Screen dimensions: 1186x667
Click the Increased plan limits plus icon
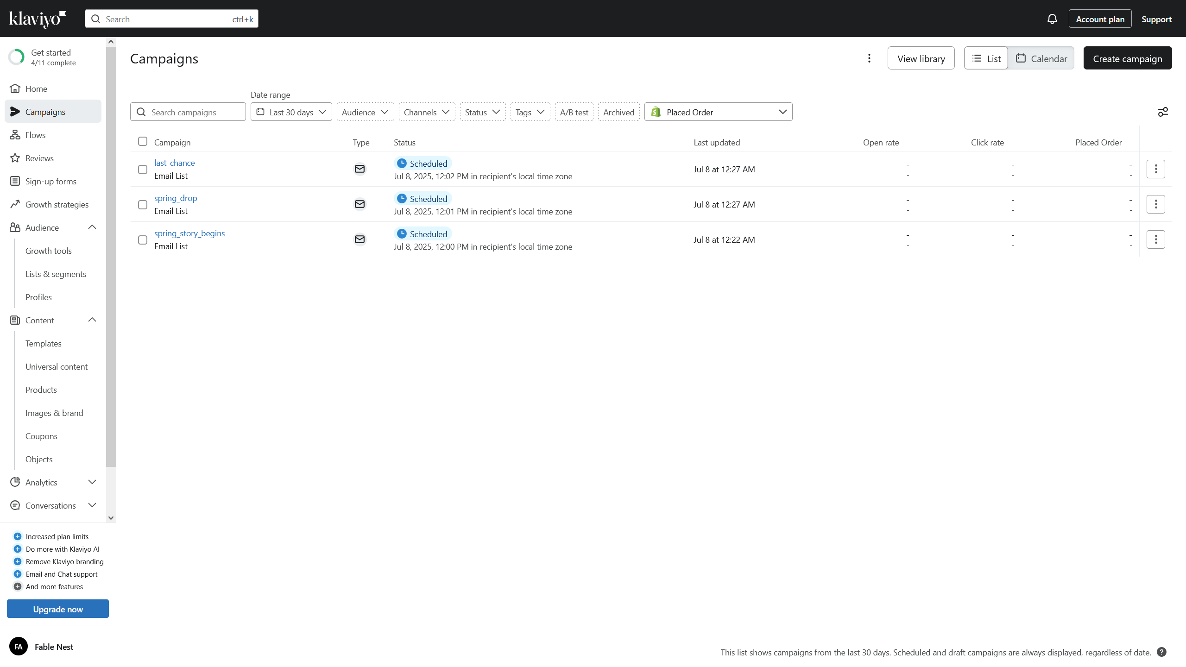pos(18,536)
